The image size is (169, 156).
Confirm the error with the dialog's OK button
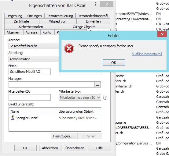(x=114, y=62)
